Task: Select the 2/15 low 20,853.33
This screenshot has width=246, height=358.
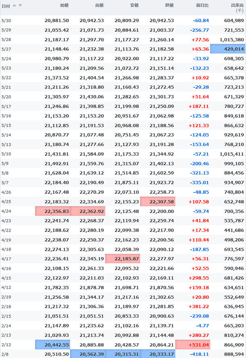Action: 127,316
